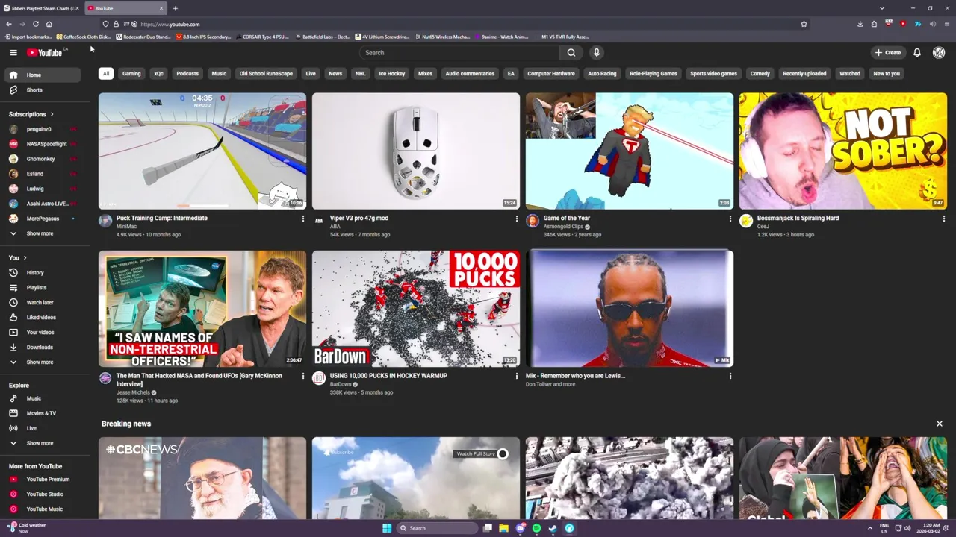Dismiss the Breaking news section
956x537 pixels.
coord(940,424)
